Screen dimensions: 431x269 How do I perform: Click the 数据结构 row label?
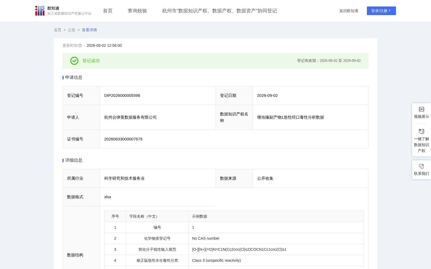(75, 255)
